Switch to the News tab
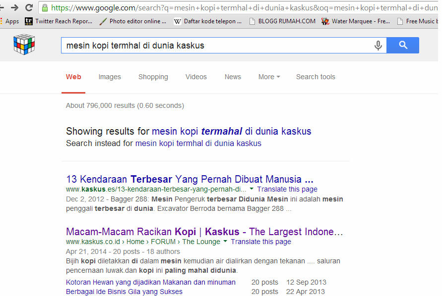Viewport: 442px width, 296px height. click(233, 77)
